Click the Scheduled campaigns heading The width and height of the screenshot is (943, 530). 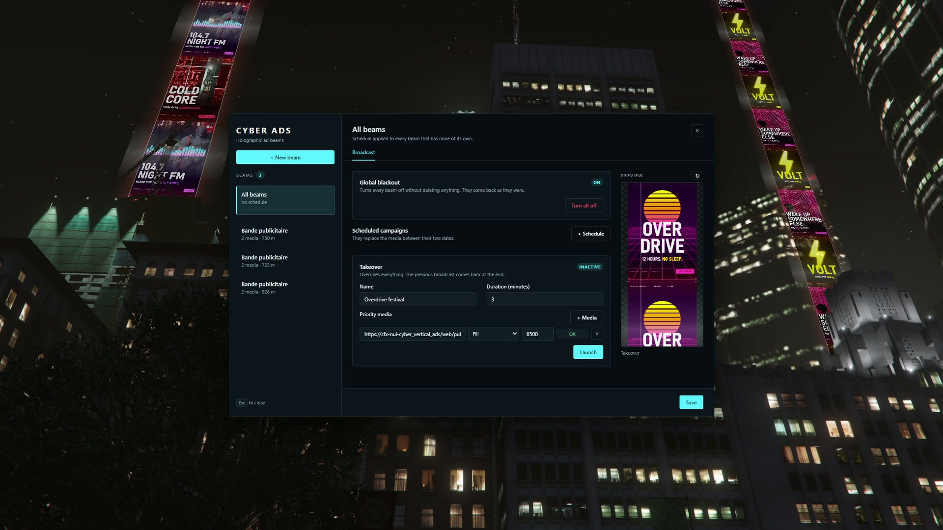pyautogui.click(x=380, y=231)
